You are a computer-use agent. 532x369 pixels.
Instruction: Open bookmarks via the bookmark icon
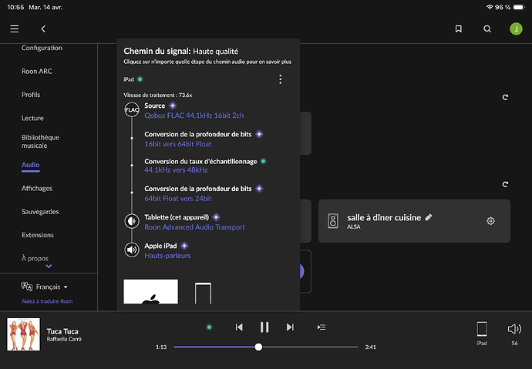459,29
